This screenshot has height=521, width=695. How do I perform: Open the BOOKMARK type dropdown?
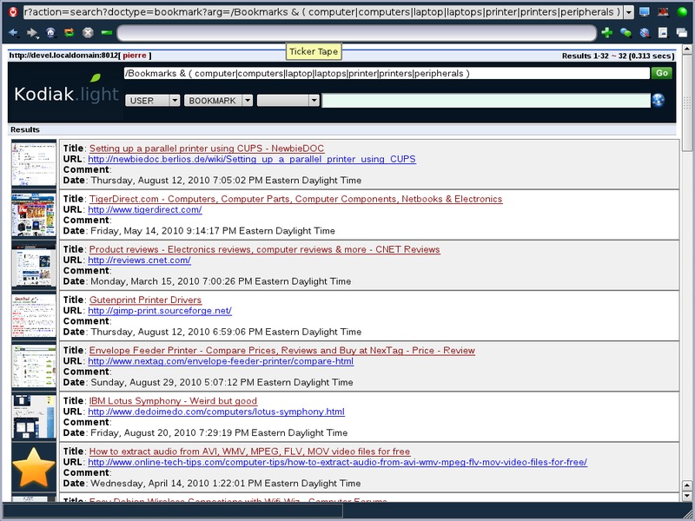point(218,101)
